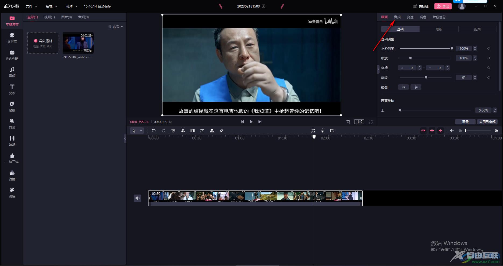Open the 本地素材 local material panel
The image size is (503, 266).
[12, 21]
